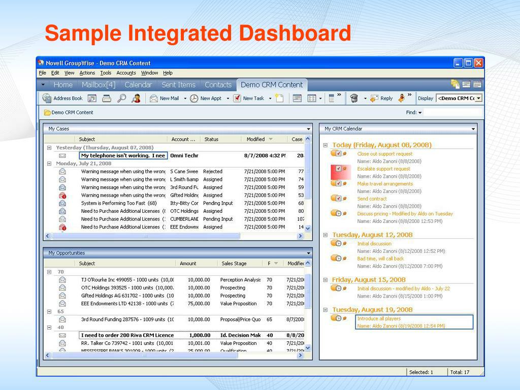Collapse the 70 probability group
520x390 pixels.
(x=49, y=272)
